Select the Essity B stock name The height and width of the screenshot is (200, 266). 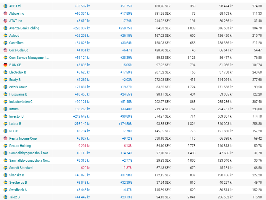[15, 80]
